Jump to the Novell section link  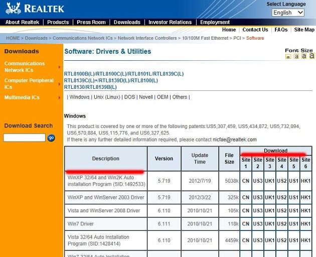(x=146, y=97)
